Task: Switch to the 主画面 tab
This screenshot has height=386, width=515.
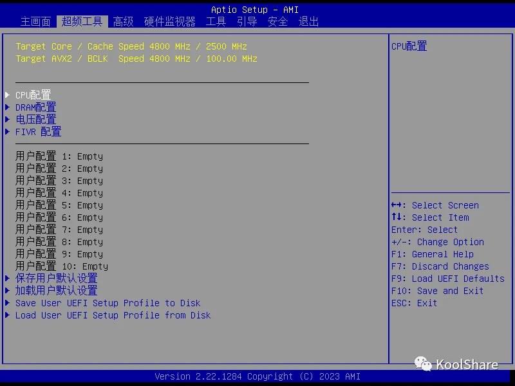Action: pos(35,22)
